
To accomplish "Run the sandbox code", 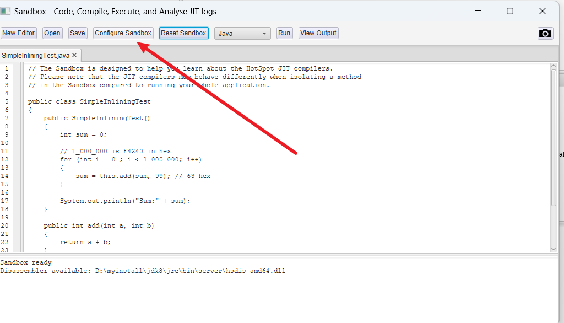I will 284,33.
